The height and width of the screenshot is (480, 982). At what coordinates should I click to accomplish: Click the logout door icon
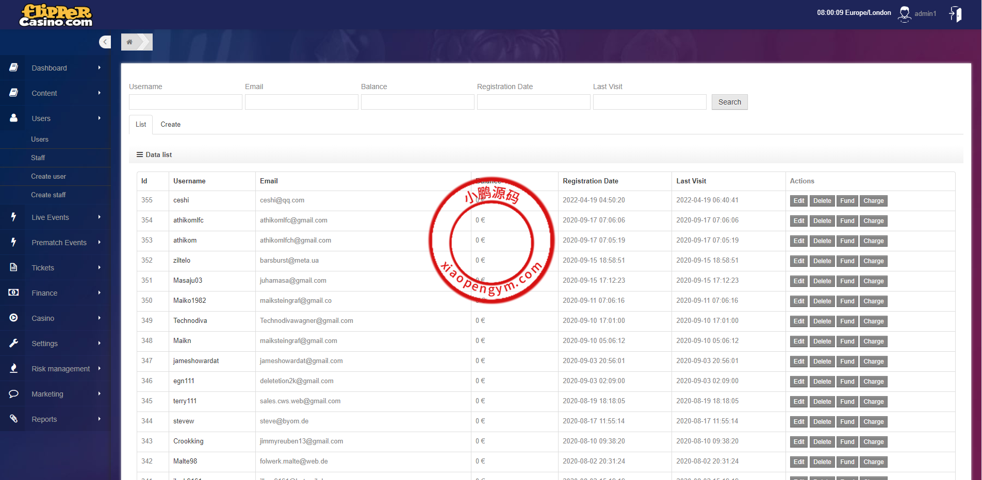(x=956, y=14)
